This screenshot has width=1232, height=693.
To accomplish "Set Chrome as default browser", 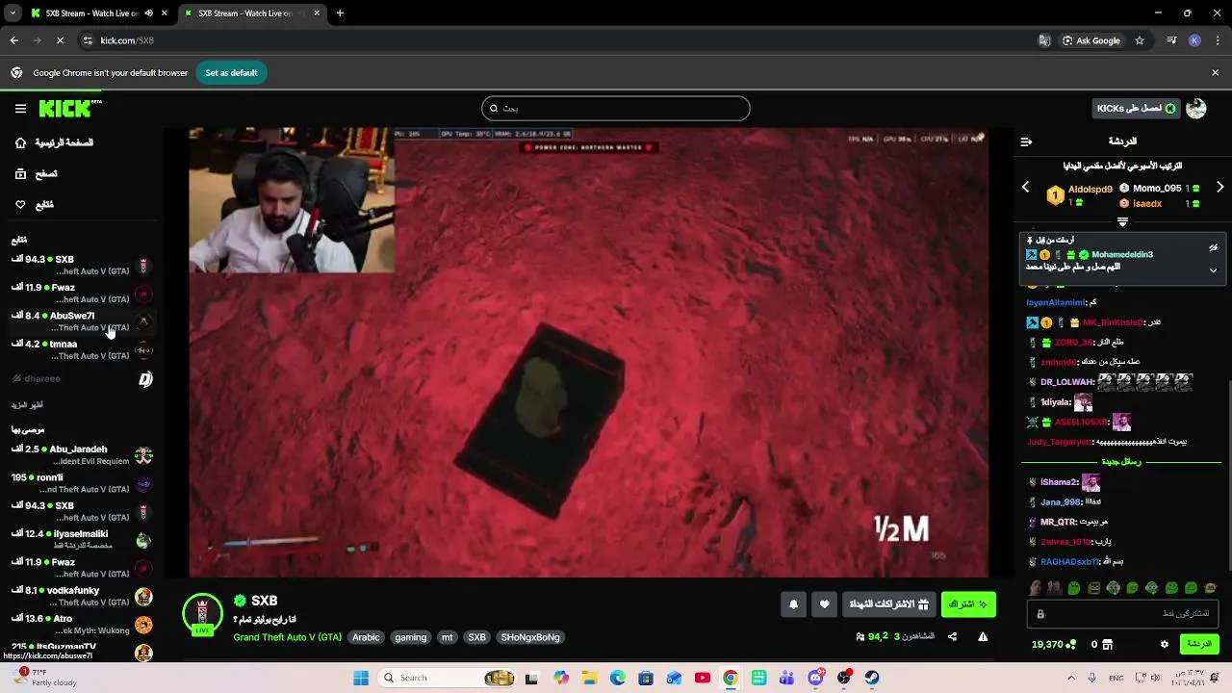I will pos(231,73).
